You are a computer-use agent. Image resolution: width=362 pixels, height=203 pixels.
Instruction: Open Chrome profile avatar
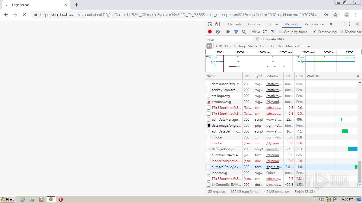(x=346, y=15)
